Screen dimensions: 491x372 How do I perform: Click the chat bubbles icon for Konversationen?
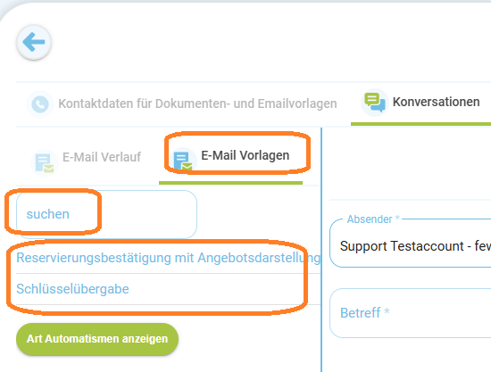375,103
